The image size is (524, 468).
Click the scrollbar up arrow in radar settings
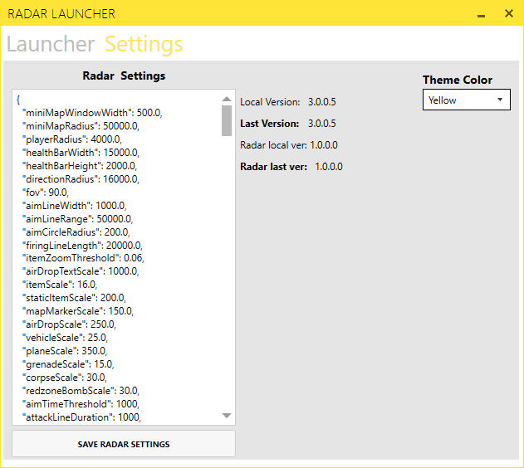click(x=227, y=99)
